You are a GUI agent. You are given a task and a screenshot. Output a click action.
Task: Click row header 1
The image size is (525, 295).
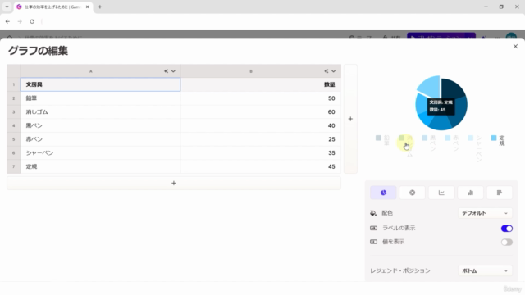[14, 84]
